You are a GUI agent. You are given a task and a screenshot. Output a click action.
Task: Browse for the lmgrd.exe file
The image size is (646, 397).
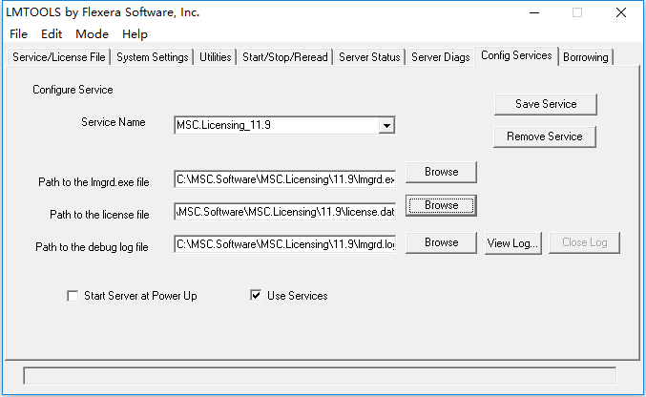click(441, 172)
